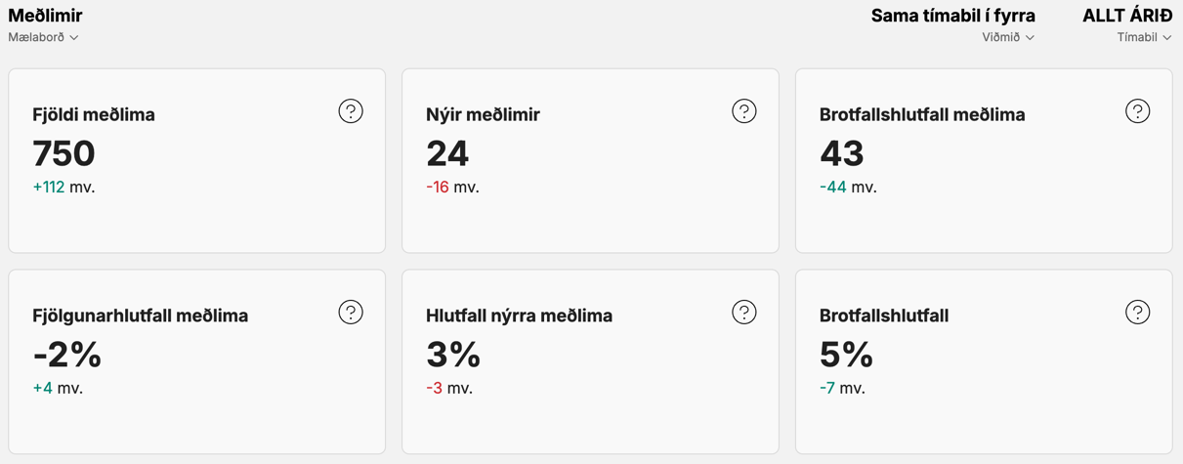This screenshot has width=1183, height=464.
Task: Expand the Mælaborð dropdown
Action: 44,37
